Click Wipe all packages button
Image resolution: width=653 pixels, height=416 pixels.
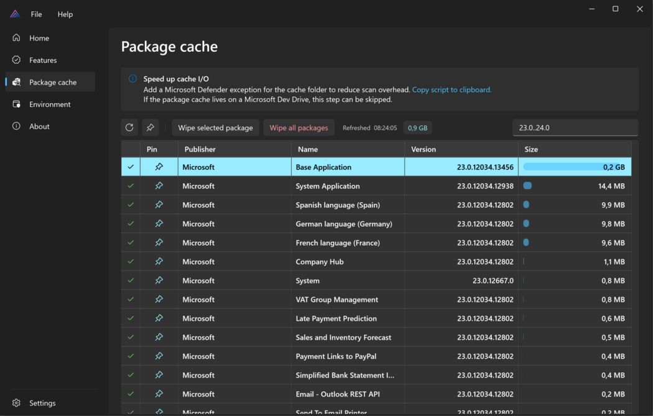click(299, 127)
